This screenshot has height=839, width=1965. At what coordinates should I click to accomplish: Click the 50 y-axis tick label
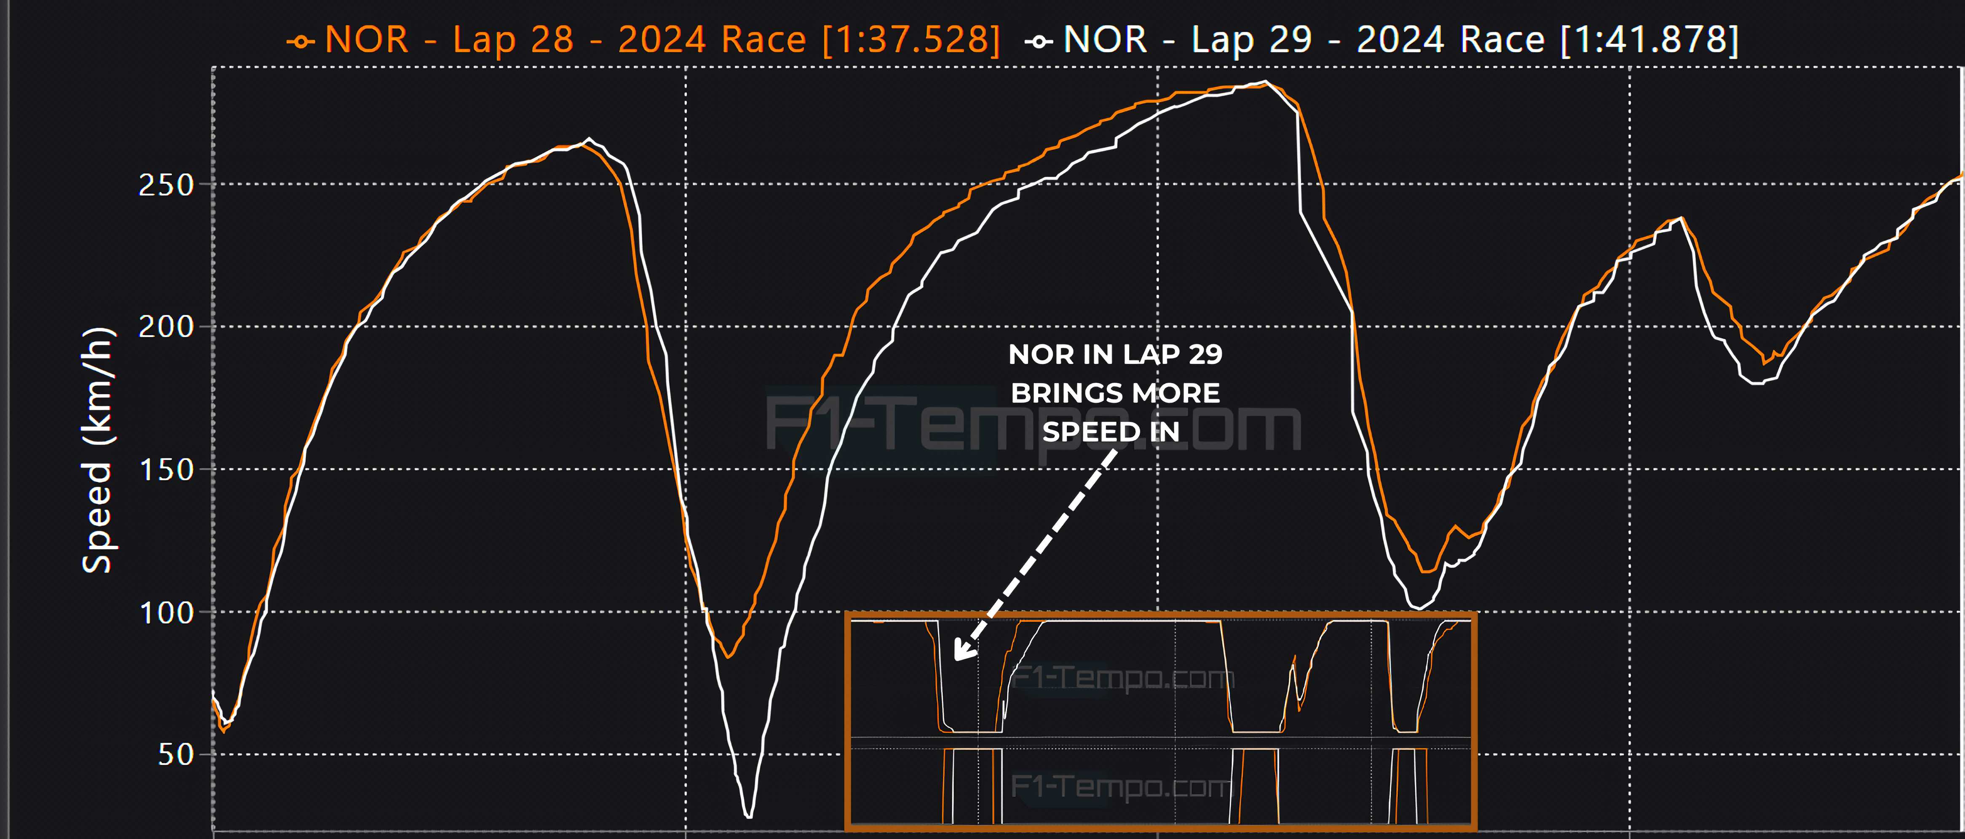click(175, 755)
